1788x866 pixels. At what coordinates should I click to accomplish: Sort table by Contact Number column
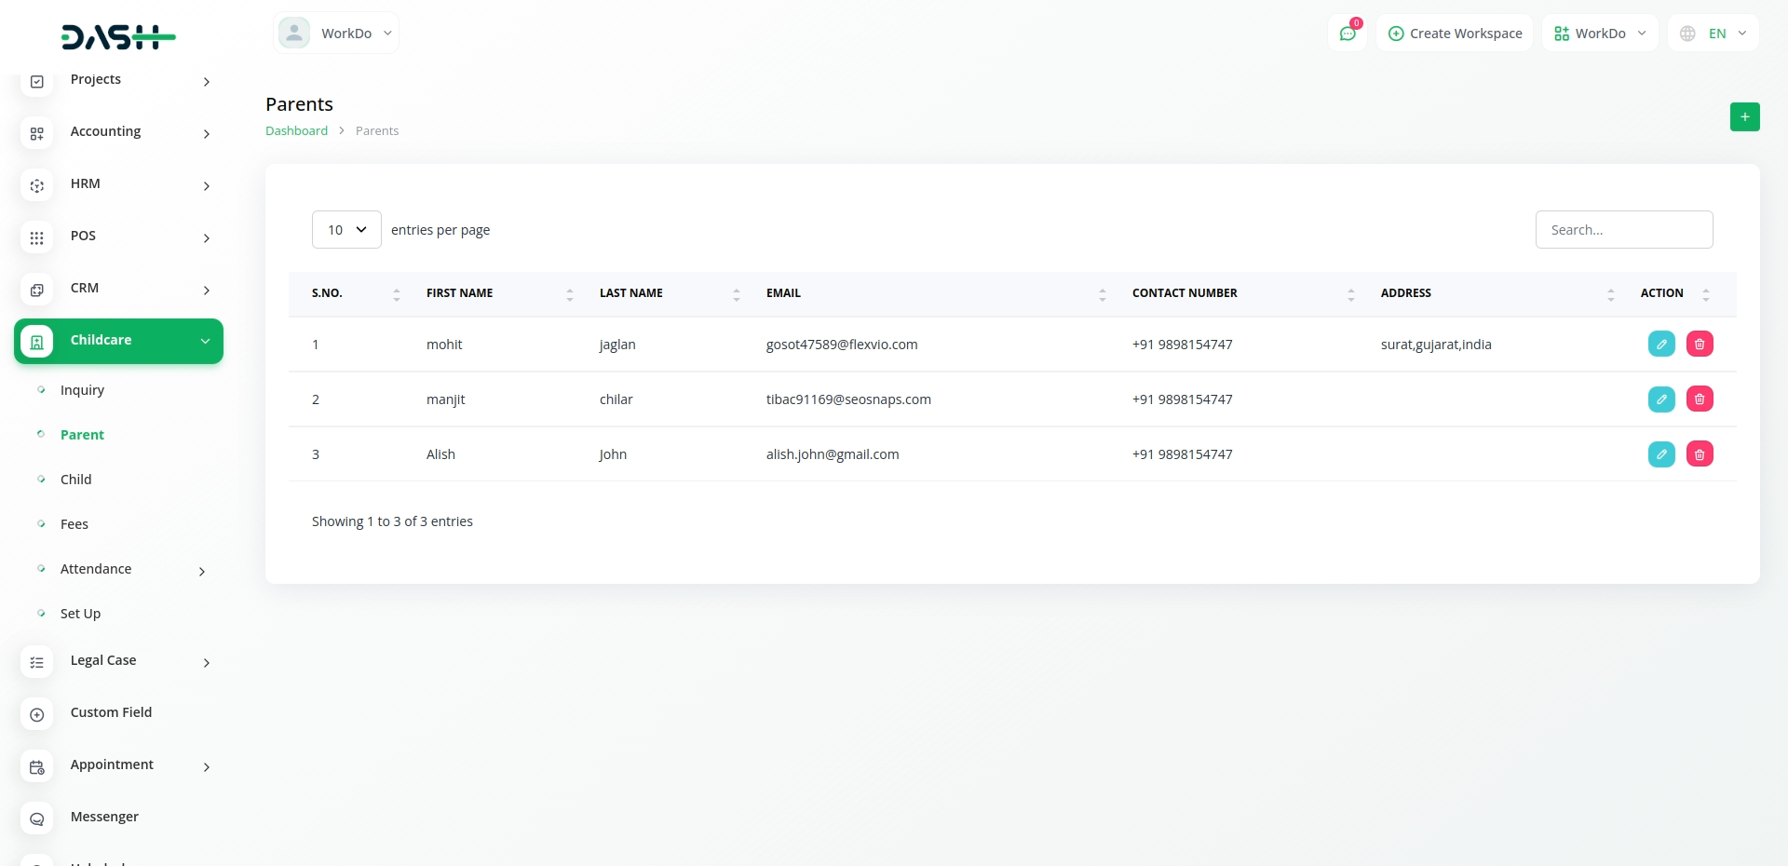coord(1185,293)
